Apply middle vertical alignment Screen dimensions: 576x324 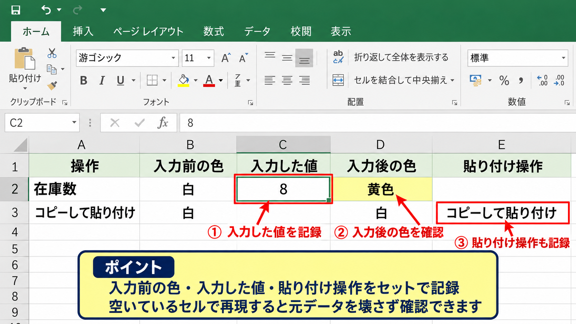point(287,58)
